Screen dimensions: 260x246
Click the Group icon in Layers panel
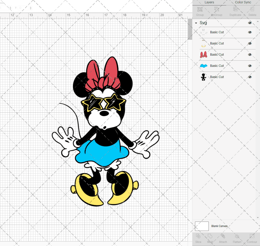[x=200, y=9]
